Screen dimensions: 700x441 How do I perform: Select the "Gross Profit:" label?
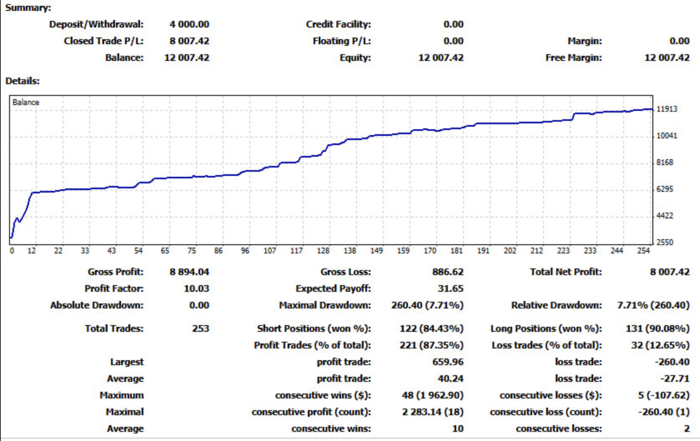coord(115,272)
